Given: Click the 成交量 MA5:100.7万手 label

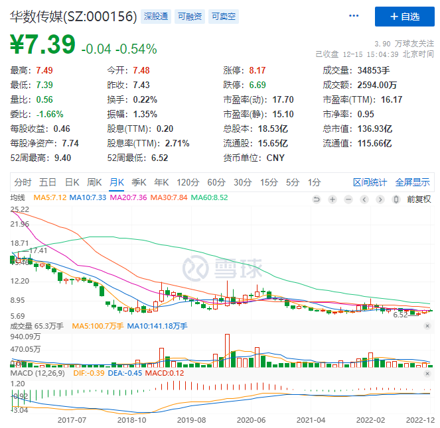Looking at the screenshot, I should pos(98,326).
